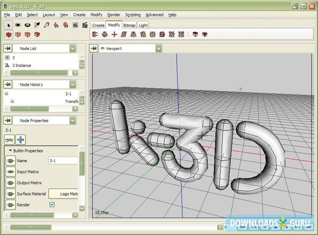Apply the Bend points modifier icon
Screen dimensions: 318x235
coord(143,34)
